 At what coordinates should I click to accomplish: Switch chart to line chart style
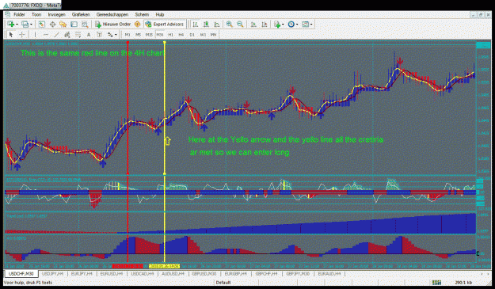pyautogui.click(x=217, y=25)
